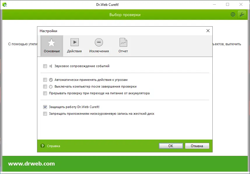Viewport: 250px width, 174px height.
Task: Open the language globe icon in header
Action: coord(233,15)
